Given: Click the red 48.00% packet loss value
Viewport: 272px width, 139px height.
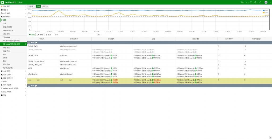Looking at the screenshot, I should (115, 80).
